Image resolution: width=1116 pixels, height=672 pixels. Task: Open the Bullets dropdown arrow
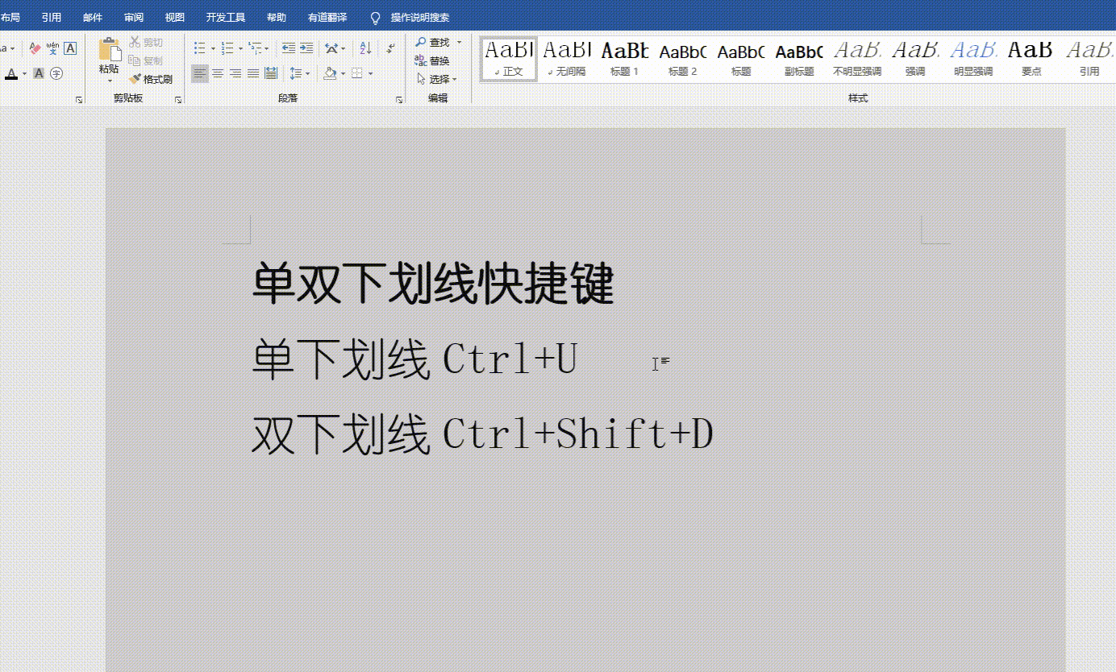coord(214,48)
